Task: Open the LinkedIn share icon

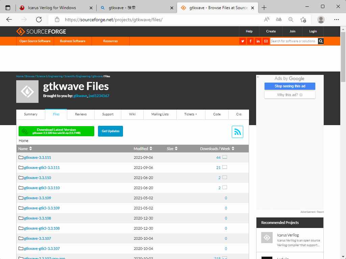Action: [258, 41]
